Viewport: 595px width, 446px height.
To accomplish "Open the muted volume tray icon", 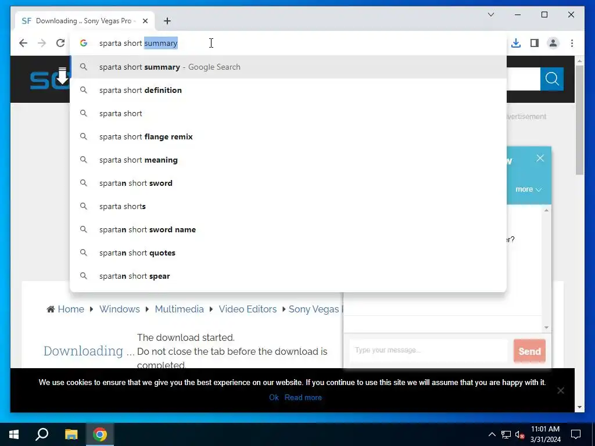I will (x=520, y=434).
